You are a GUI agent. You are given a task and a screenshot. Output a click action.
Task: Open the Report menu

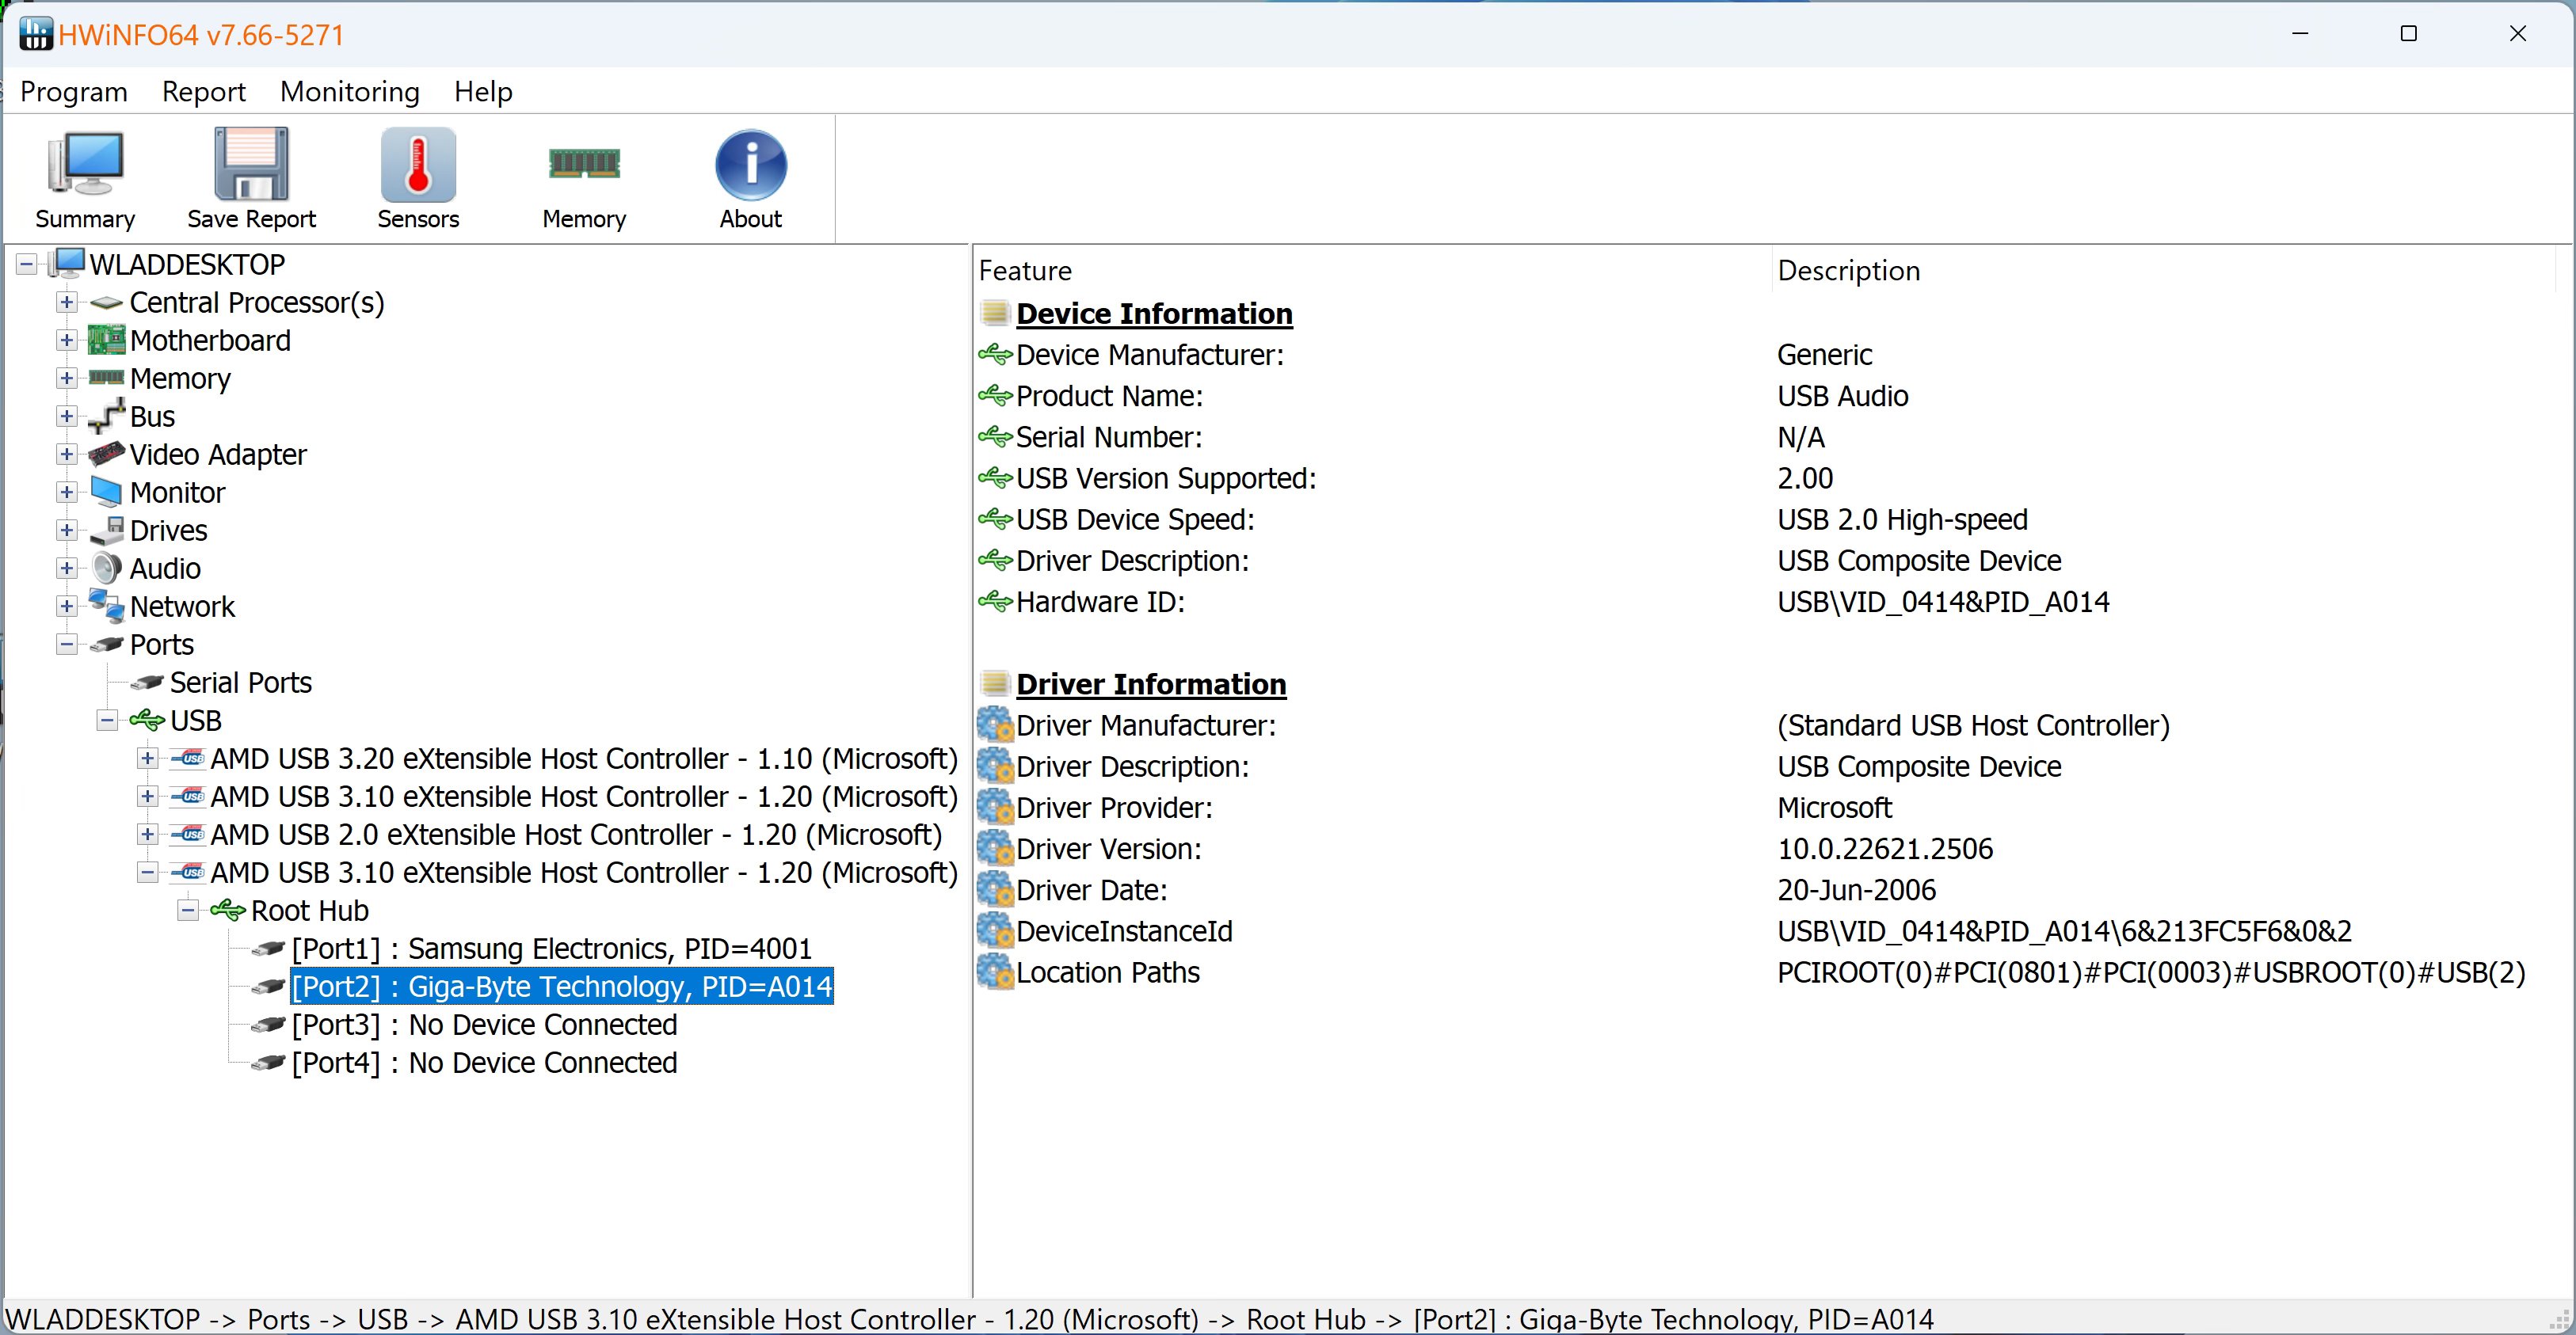[x=203, y=92]
